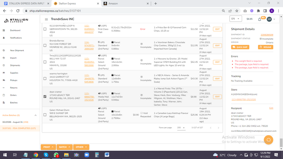
Task: Open the orange chat support bubble
Action: [x=269, y=140]
